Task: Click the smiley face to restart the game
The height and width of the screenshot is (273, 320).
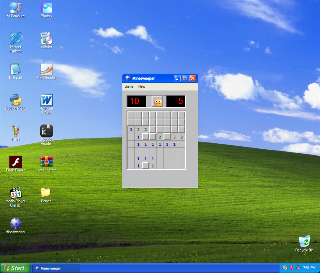Action: 157,101
